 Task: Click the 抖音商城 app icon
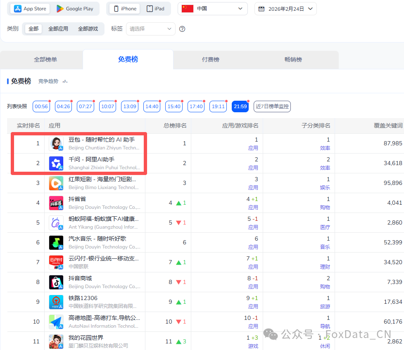(x=56, y=282)
